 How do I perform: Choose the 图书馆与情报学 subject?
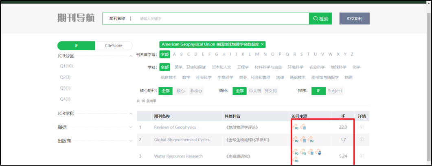coord(325,78)
